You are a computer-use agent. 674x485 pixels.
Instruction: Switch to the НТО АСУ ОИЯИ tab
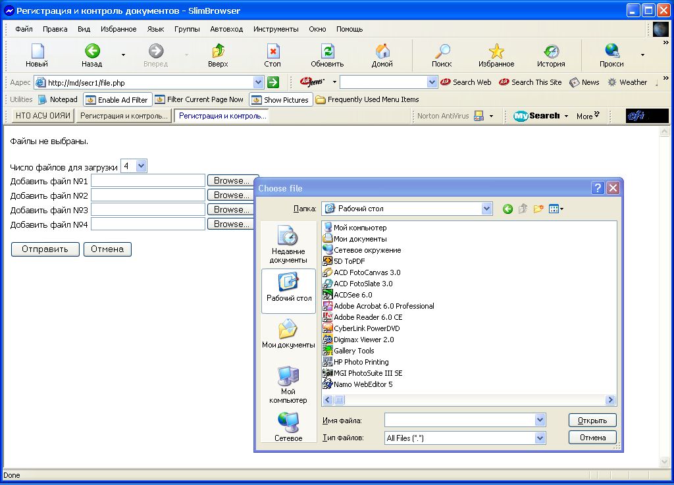click(x=43, y=116)
